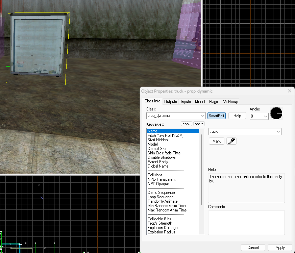Go to the Flags tab
The width and height of the screenshot is (295, 253).
click(x=213, y=102)
